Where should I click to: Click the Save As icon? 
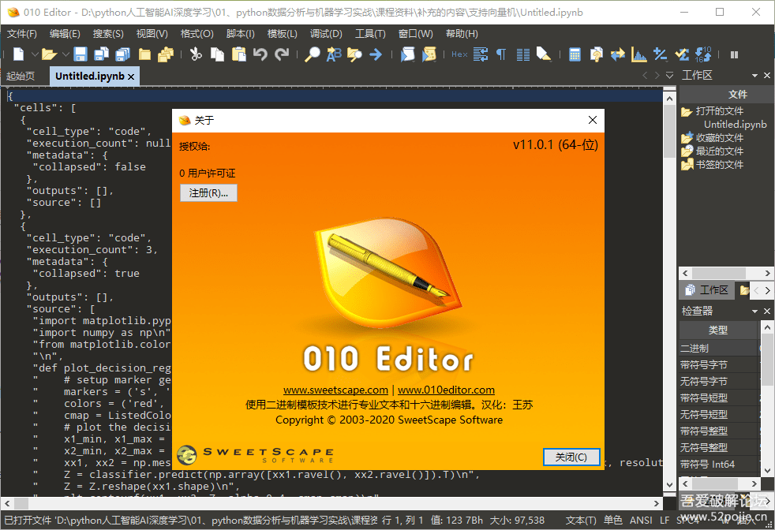[x=101, y=54]
